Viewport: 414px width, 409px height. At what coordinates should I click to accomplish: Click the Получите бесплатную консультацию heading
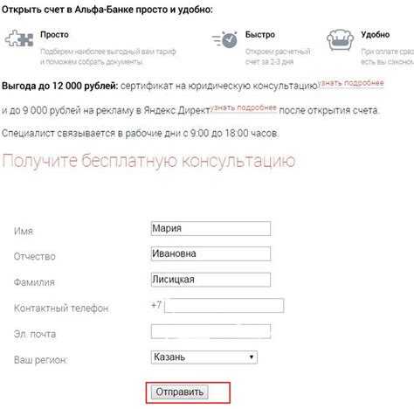click(148, 161)
